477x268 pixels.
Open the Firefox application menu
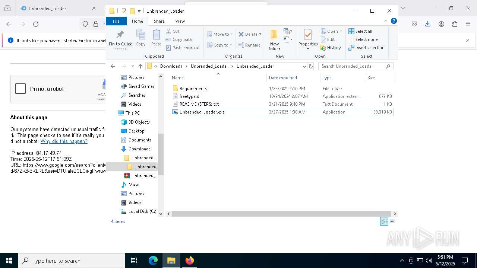coord(468,24)
